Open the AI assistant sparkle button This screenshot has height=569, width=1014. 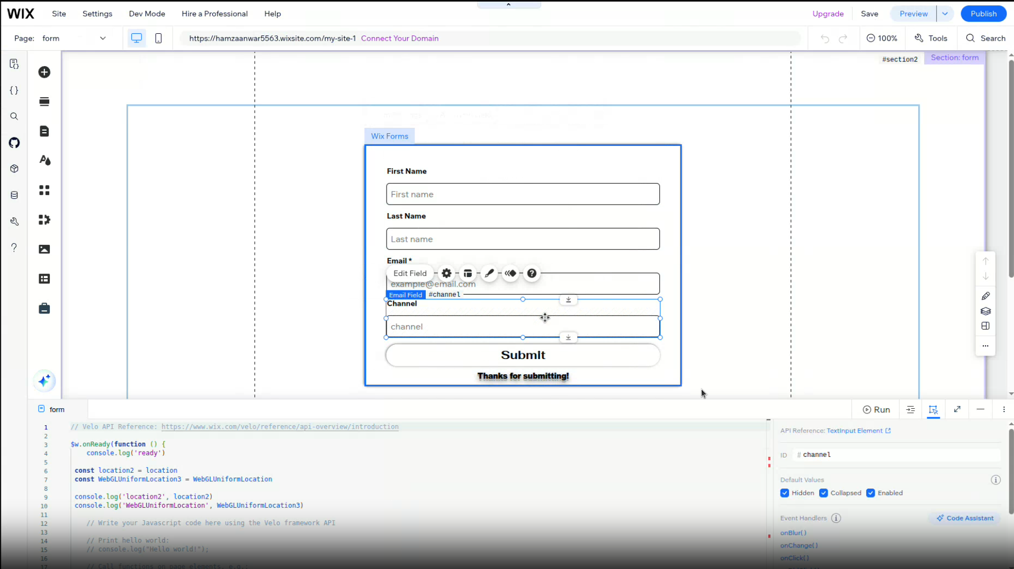pos(44,381)
